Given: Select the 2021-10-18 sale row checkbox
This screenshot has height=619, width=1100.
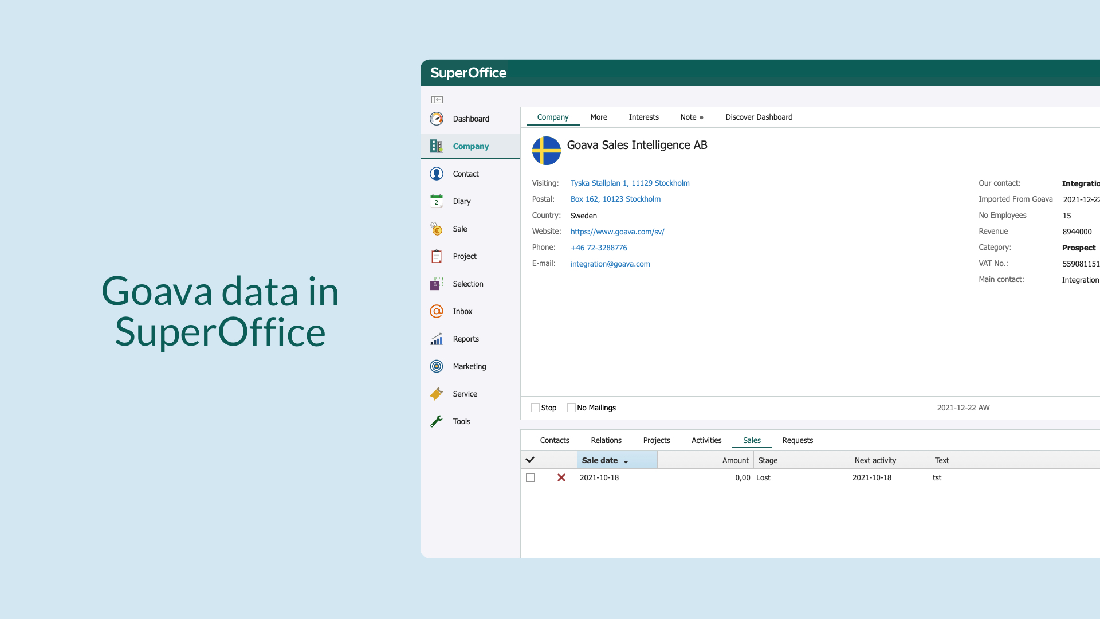Looking at the screenshot, I should tap(531, 478).
